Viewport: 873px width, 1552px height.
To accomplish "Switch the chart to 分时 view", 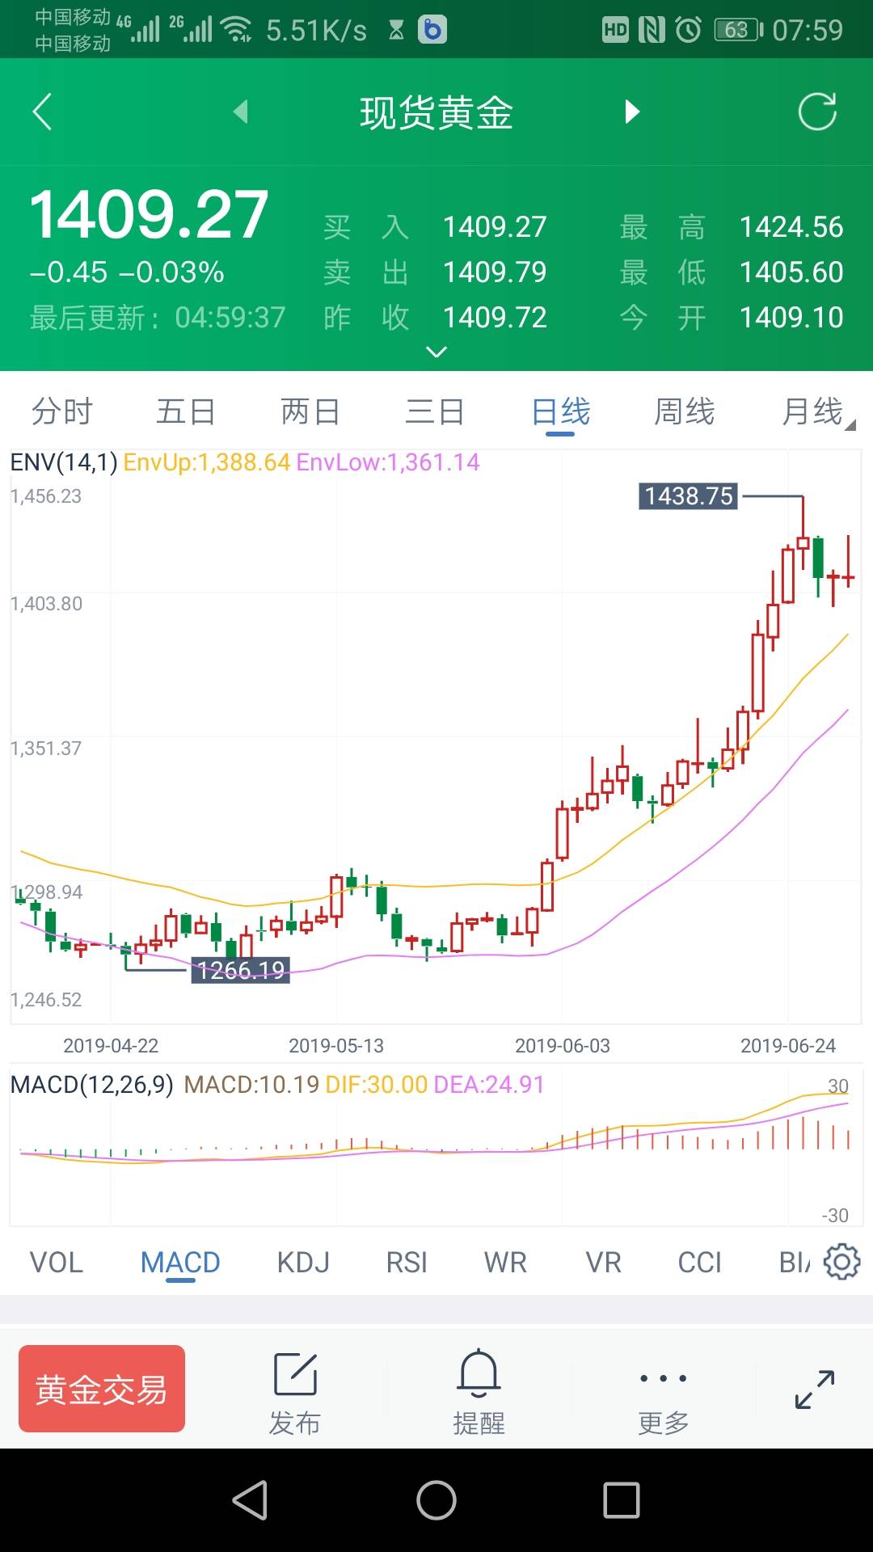I will (x=62, y=411).
